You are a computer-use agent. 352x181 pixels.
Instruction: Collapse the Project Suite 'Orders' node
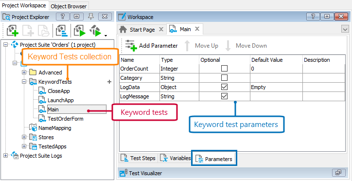pos(6,45)
